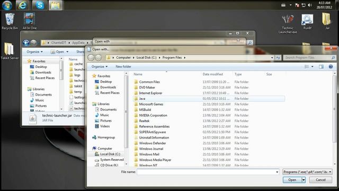Screen dimensions: 339x191
Task: Sort by the Size column header
Action: point(269,74)
